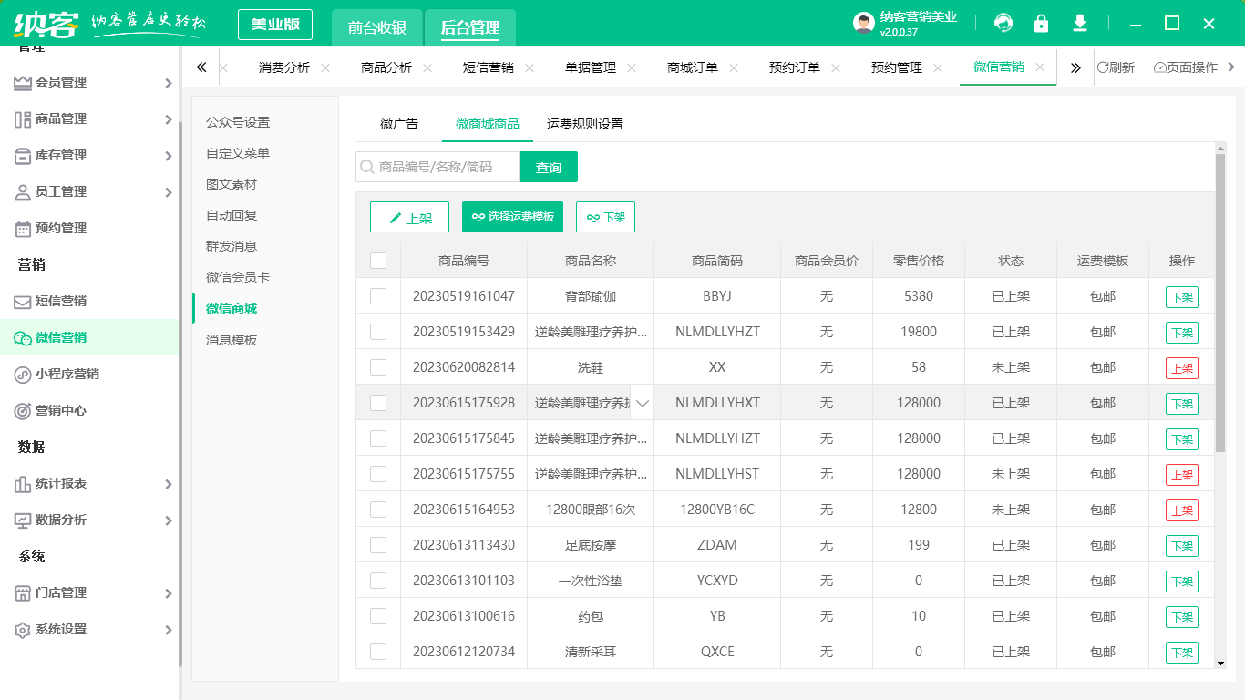Click the download icon in title bar
Screen dimensions: 1245x700
(1080, 23)
